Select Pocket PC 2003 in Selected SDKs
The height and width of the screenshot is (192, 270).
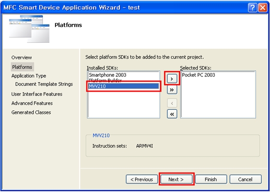click(199, 75)
